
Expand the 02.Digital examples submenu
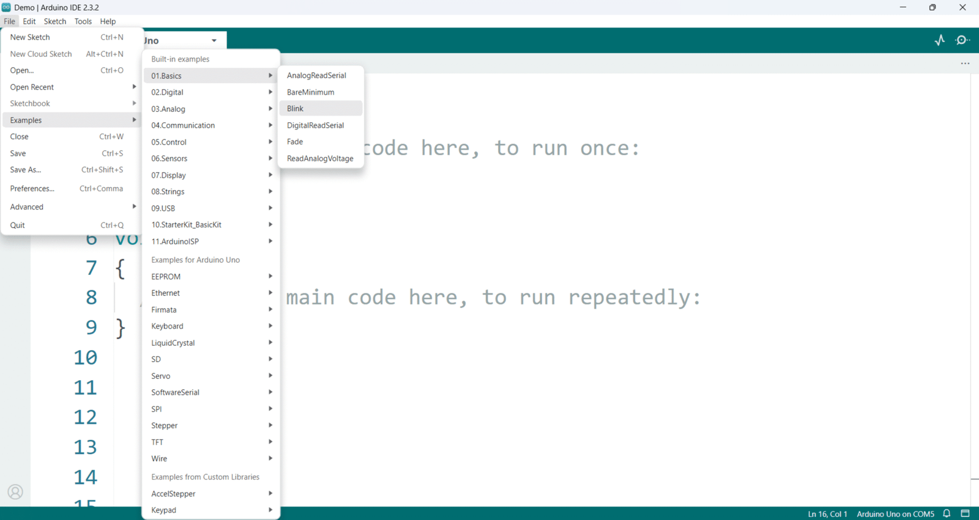click(x=211, y=92)
